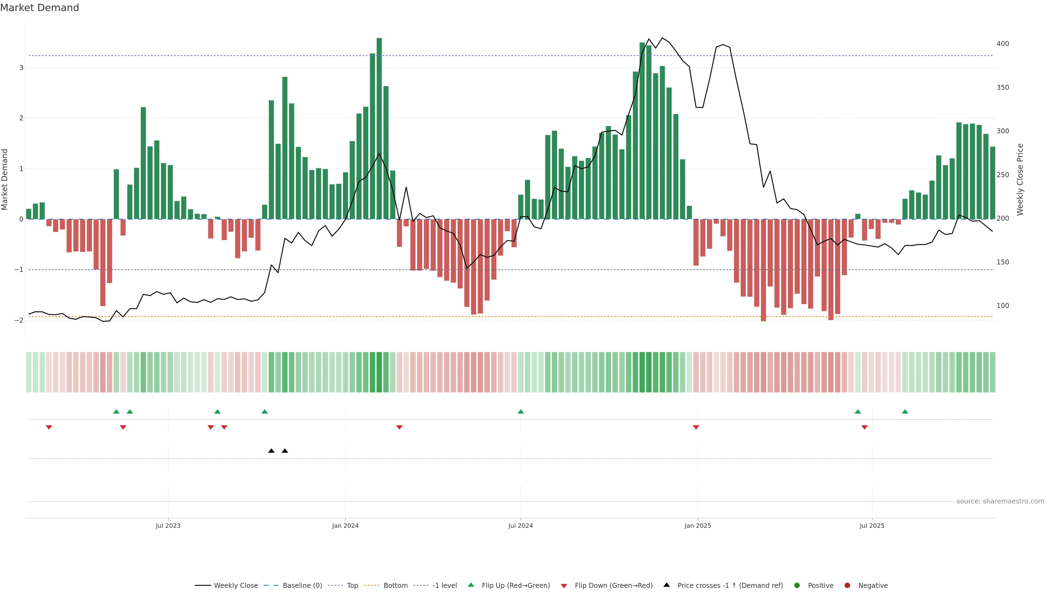Click the green Positive legend circle
This screenshot has height=595, width=1058.
coord(797,586)
